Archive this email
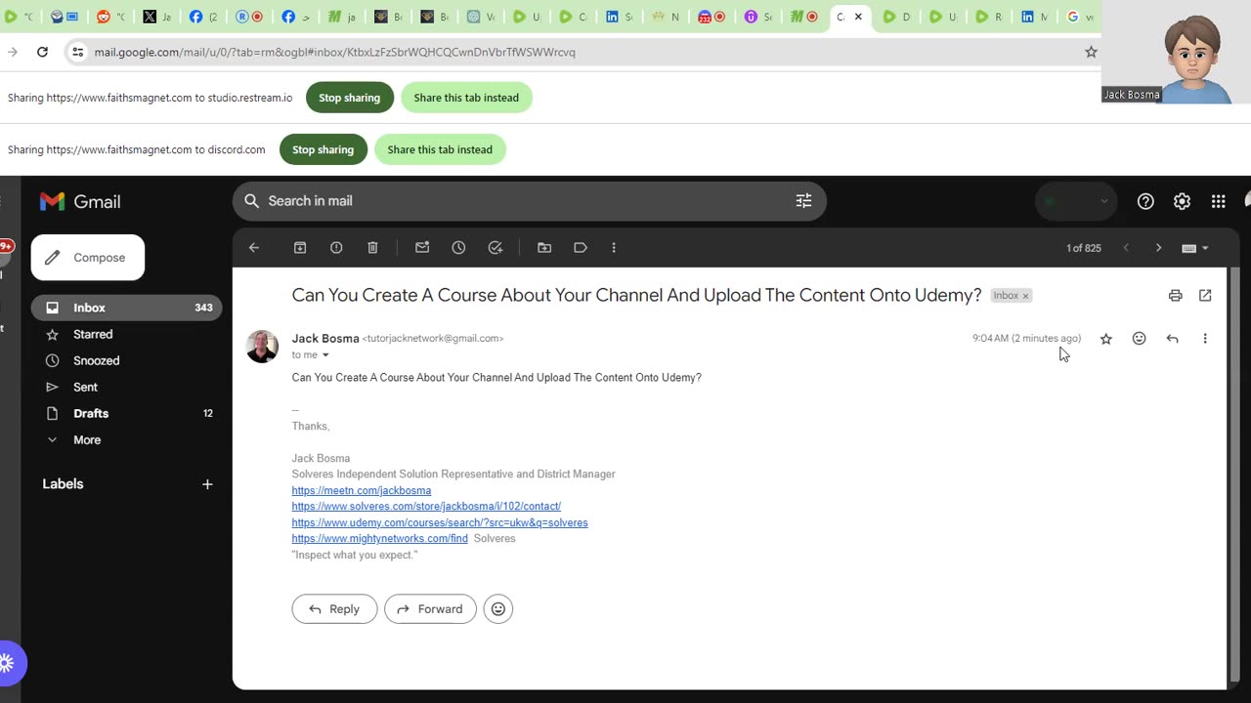The image size is (1251, 703). click(300, 248)
